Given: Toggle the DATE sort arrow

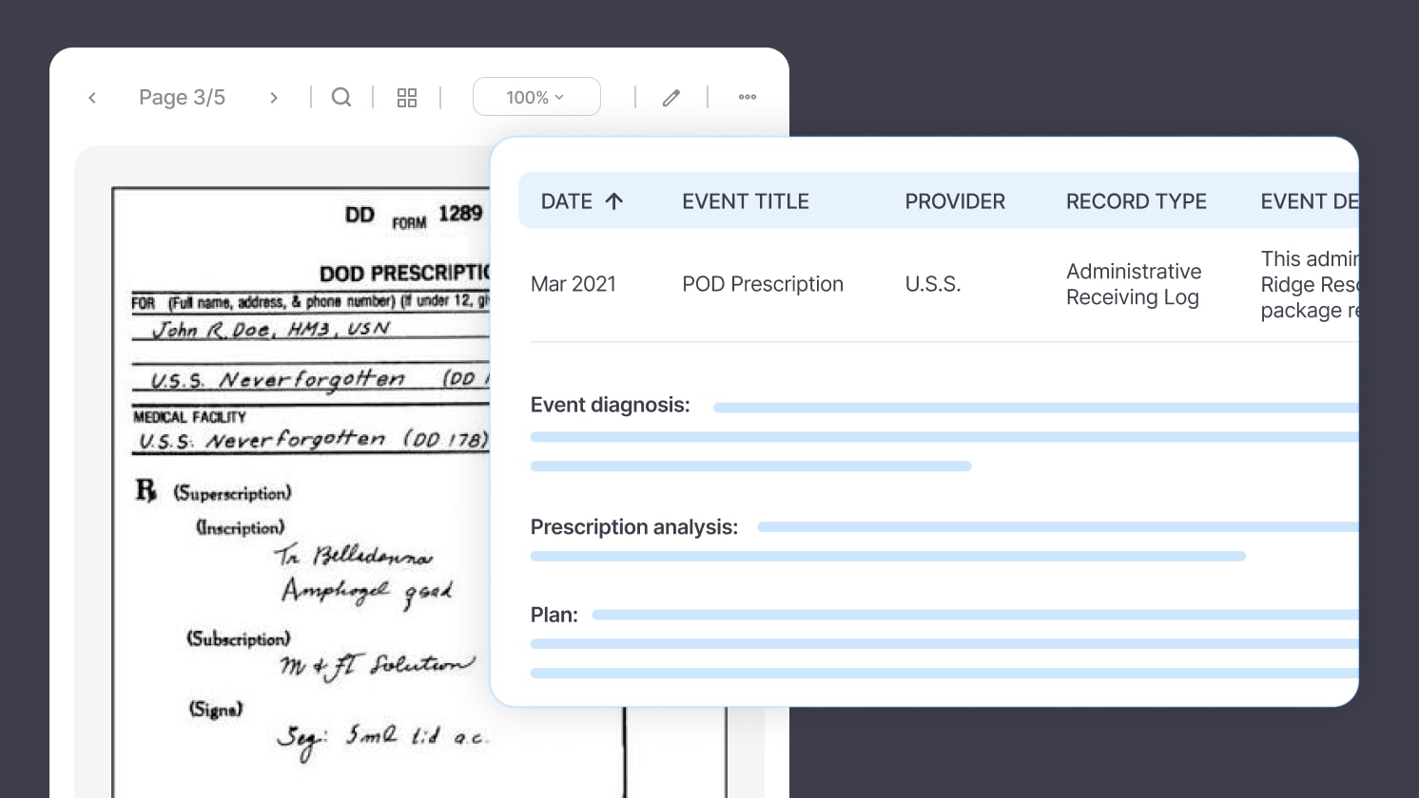Looking at the screenshot, I should coord(614,201).
